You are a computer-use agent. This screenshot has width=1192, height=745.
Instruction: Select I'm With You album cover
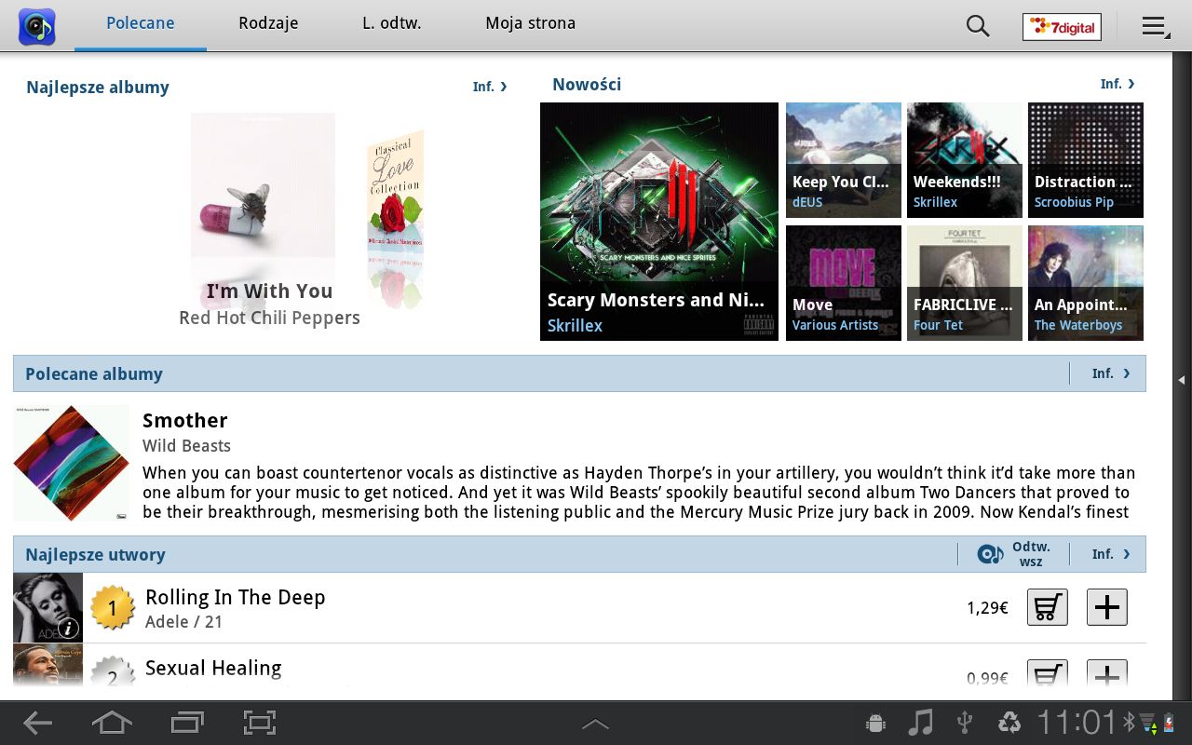pos(263,185)
